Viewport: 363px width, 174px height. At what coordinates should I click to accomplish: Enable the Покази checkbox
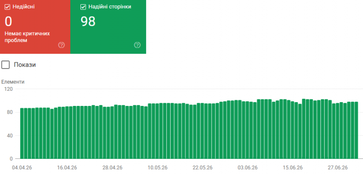(5, 65)
